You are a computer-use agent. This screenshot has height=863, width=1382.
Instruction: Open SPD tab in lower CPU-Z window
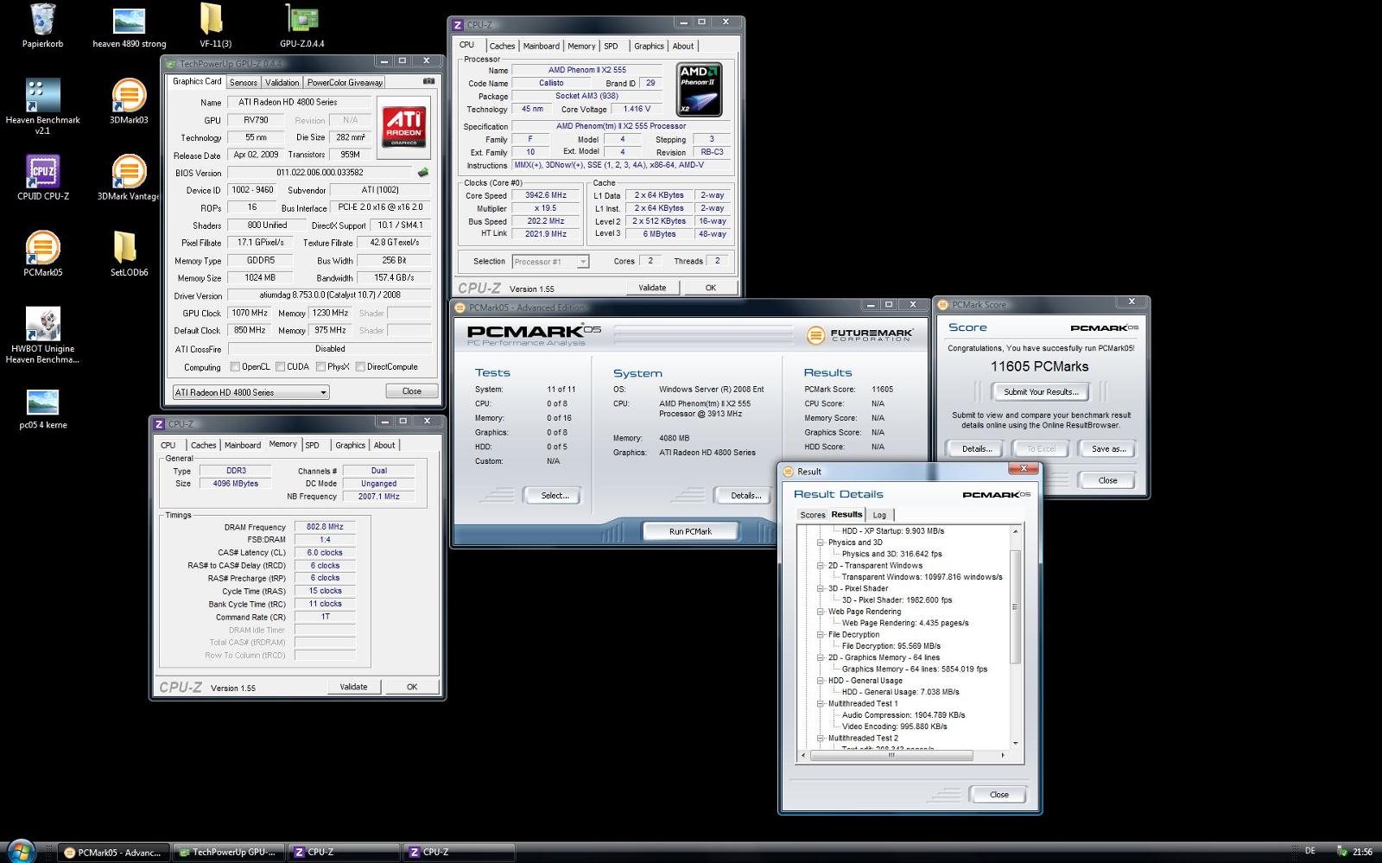coord(312,445)
